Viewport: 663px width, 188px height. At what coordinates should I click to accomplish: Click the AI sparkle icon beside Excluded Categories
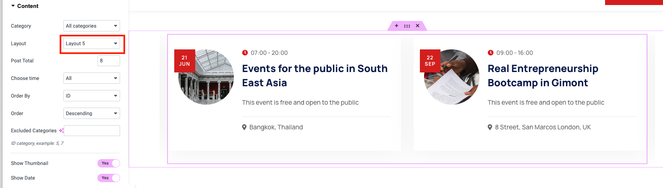point(61,131)
